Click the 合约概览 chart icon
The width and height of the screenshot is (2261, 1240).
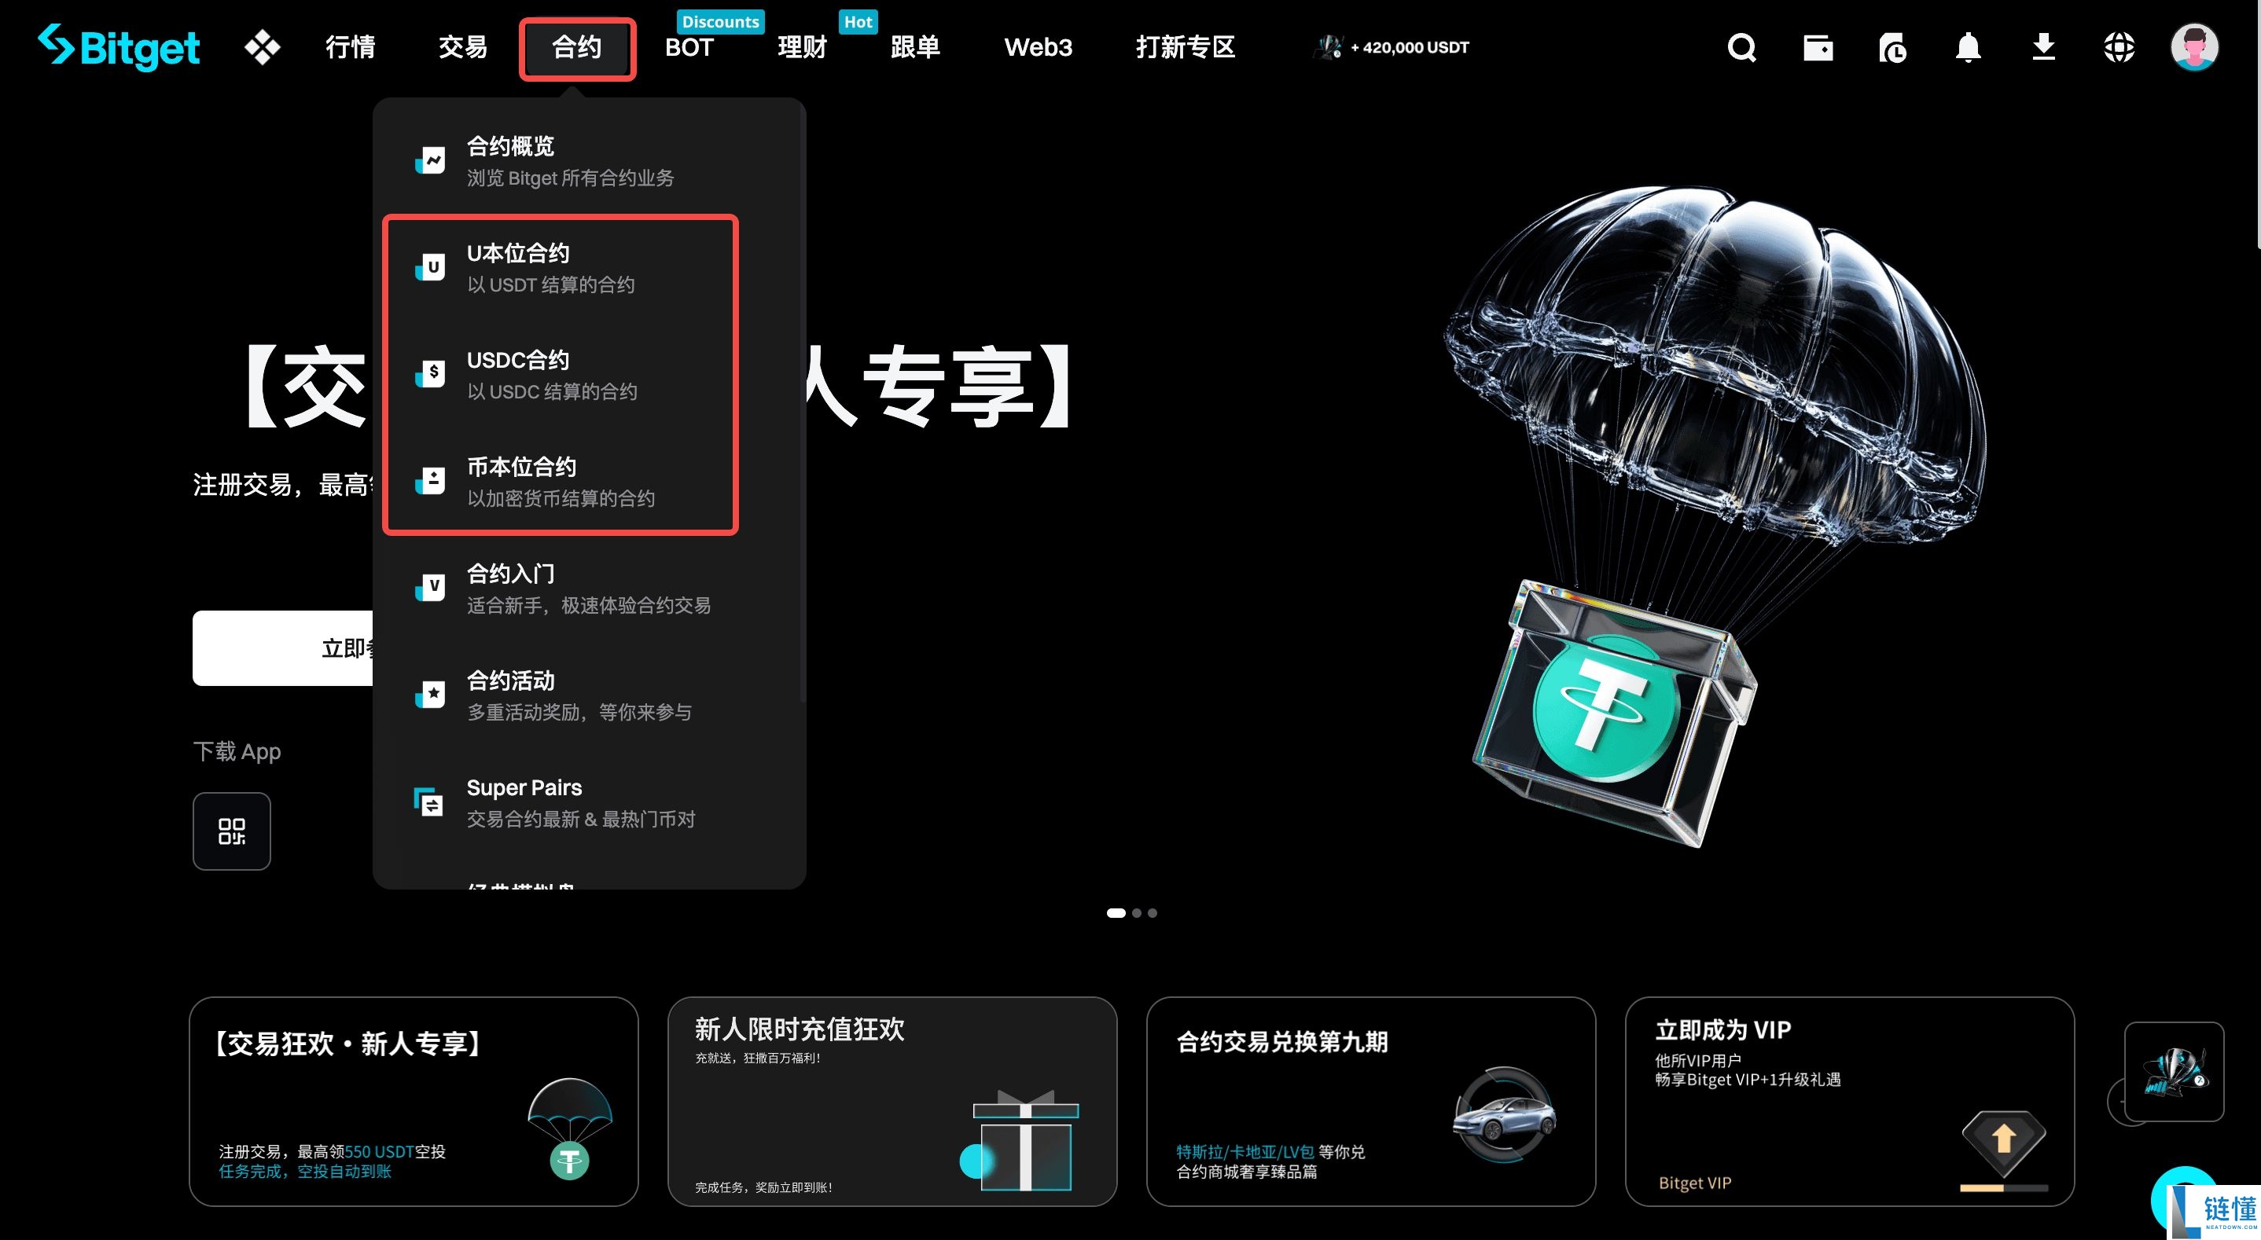point(430,160)
